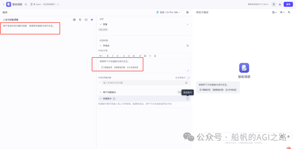
Task: Click the 编排 panel heading
Action: tap(5, 12)
